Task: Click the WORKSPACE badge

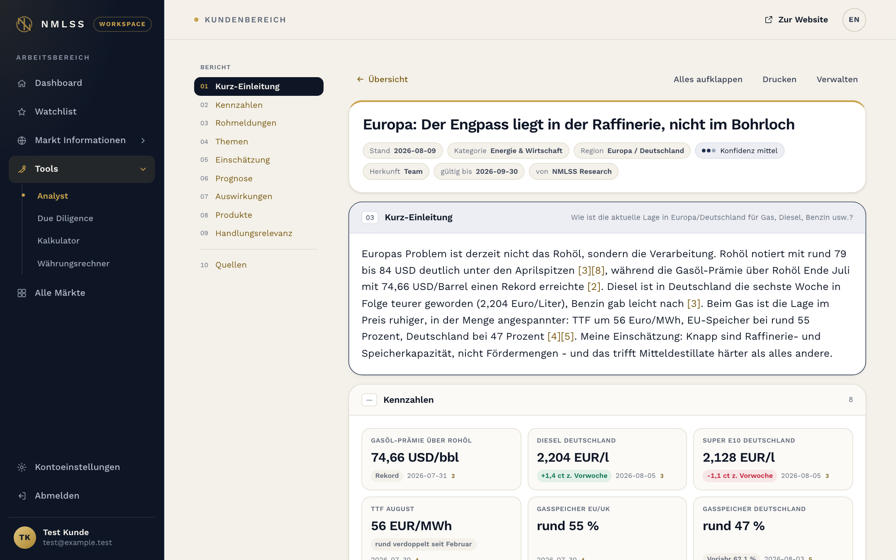Action: (x=122, y=24)
